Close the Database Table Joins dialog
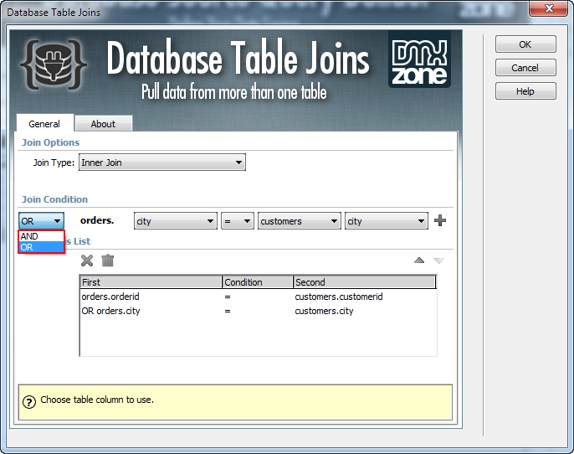This screenshot has width=574, height=454. click(549, 8)
